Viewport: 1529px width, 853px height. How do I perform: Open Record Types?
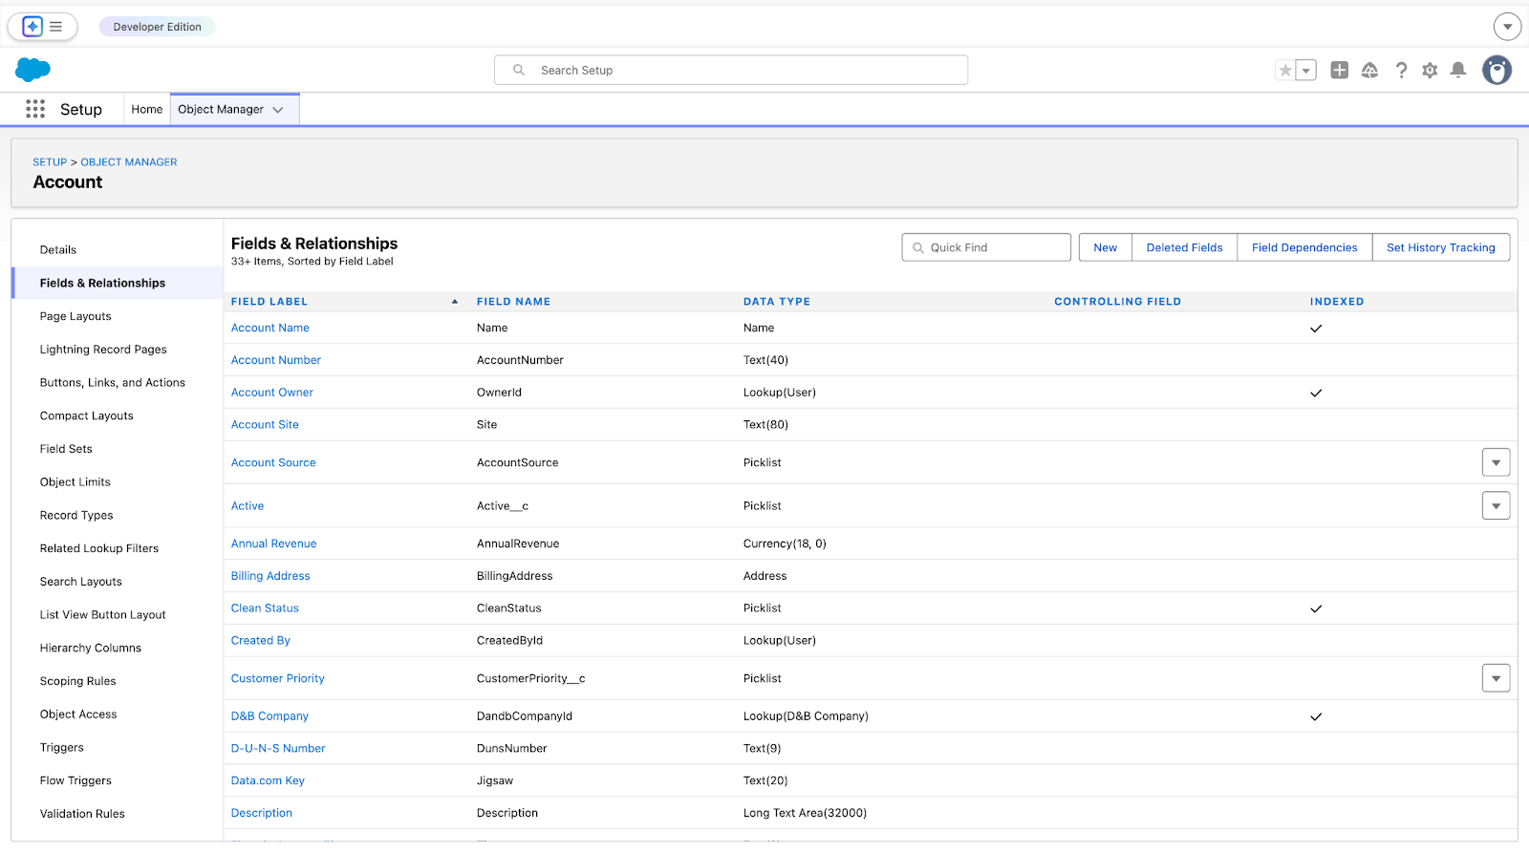(76, 516)
